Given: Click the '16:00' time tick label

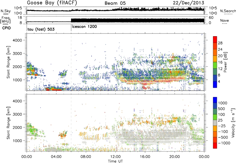Looking at the screenshot, I should pos(145,157).
